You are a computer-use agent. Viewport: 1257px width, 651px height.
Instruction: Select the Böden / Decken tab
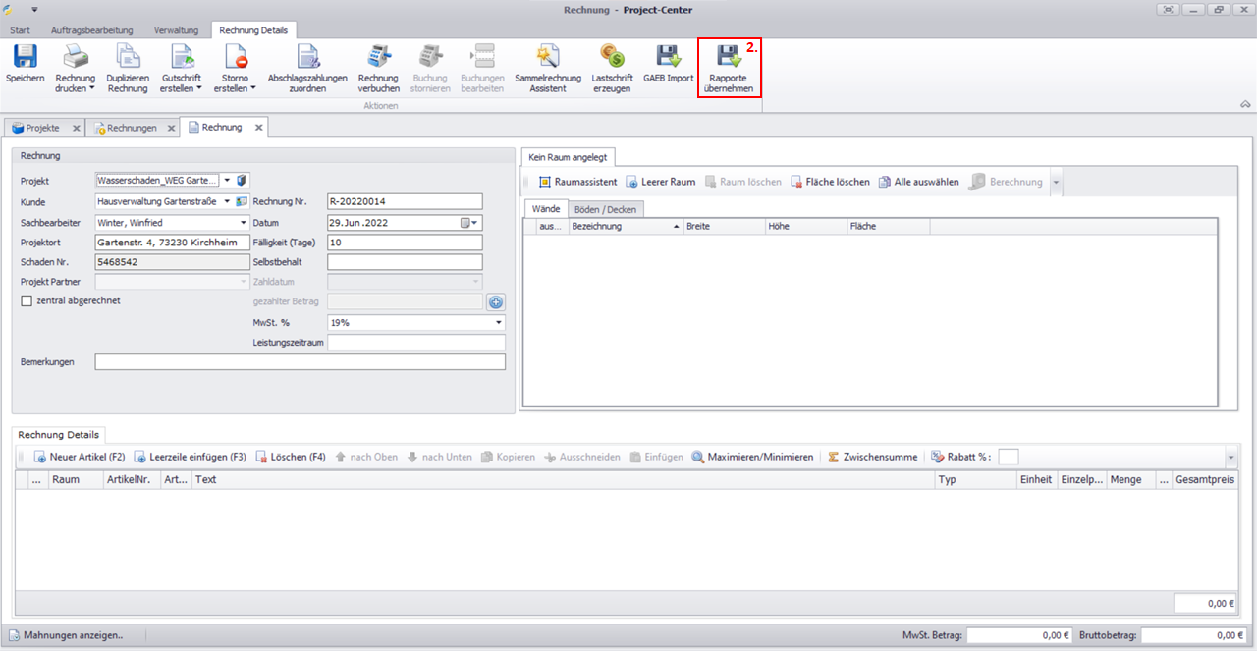click(607, 209)
